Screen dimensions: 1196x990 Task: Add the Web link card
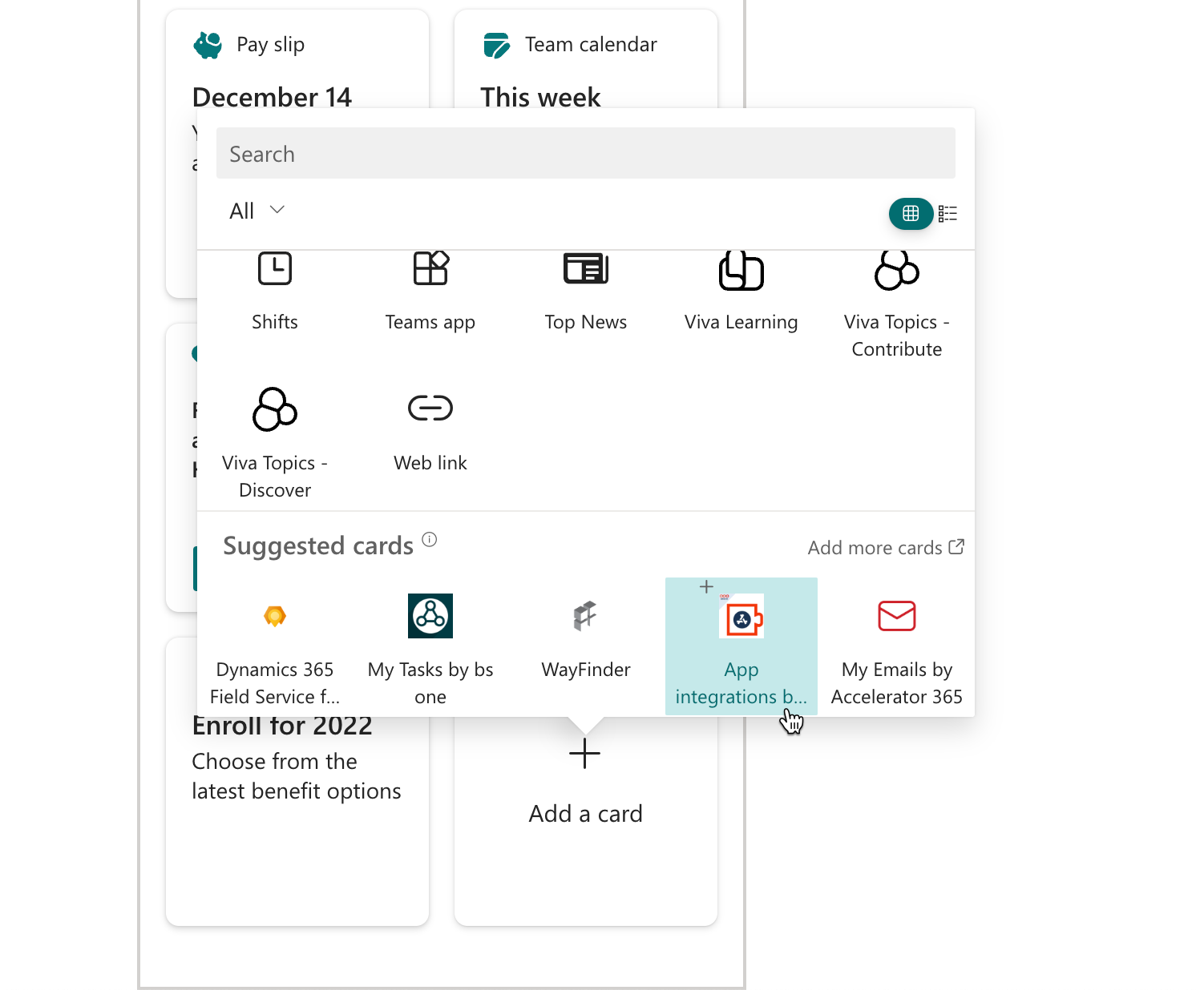coord(430,433)
